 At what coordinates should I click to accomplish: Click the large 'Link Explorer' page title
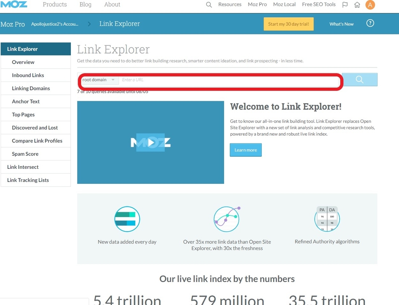click(113, 50)
